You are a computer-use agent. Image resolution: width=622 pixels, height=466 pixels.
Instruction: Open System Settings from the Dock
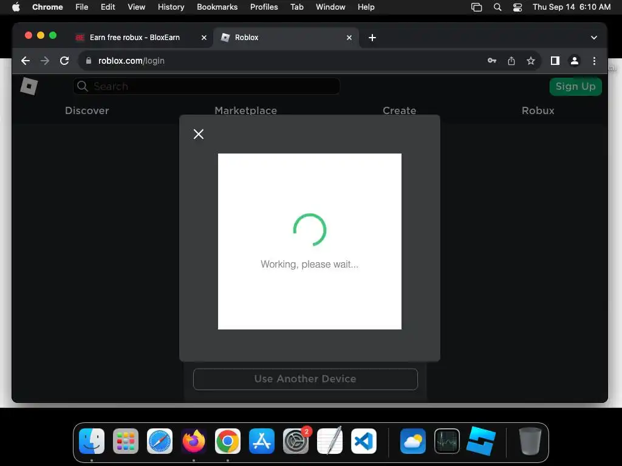(x=296, y=441)
